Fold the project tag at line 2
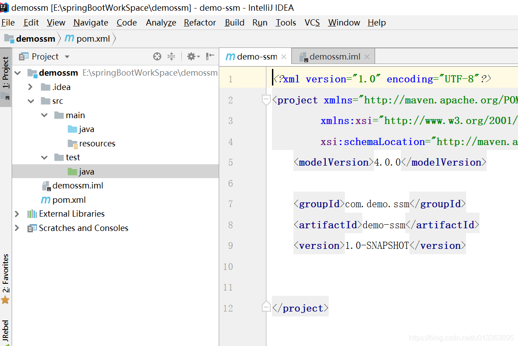The height and width of the screenshot is (346, 518). click(266, 100)
